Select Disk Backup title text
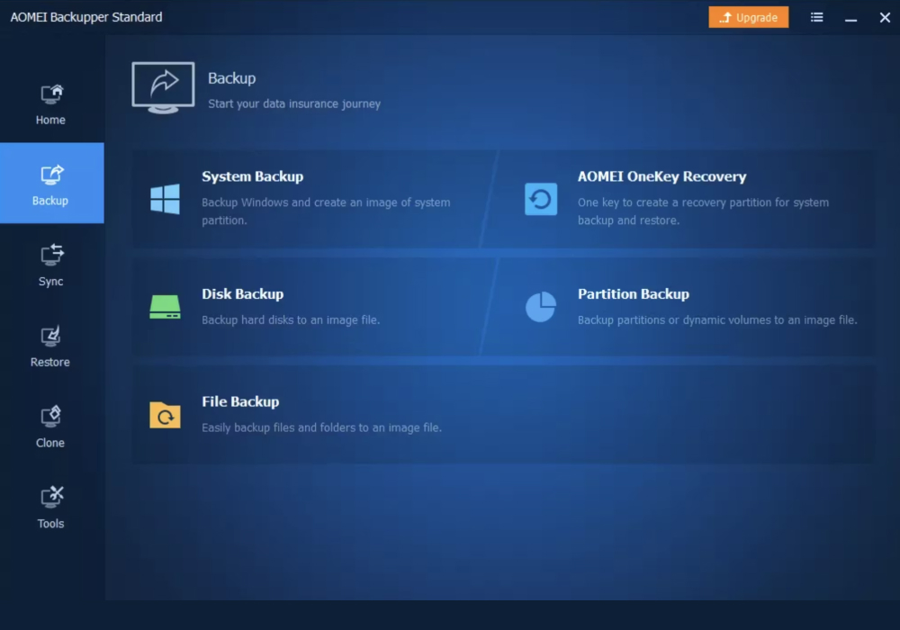Image resolution: width=900 pixels, height=630 pixels. click(x=242, y=294)
